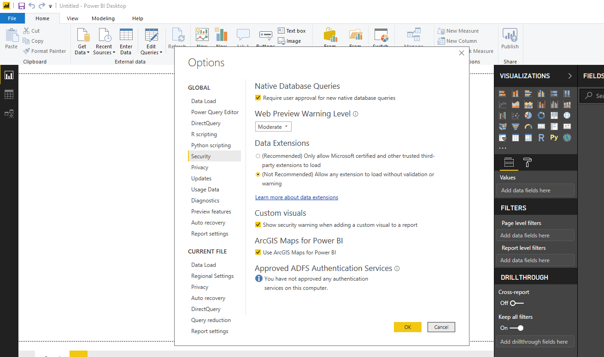Toggle custom visual security warning checkbox
604x357 pixels.
pos(258,225)
